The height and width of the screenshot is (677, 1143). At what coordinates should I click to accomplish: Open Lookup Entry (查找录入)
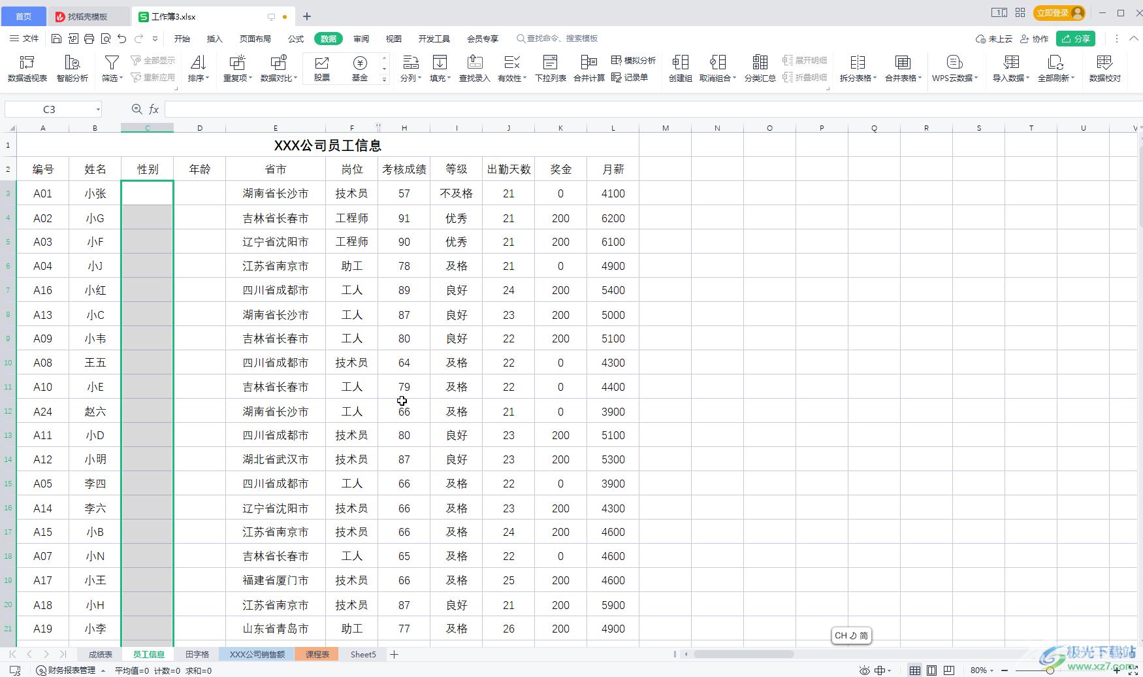474,69
